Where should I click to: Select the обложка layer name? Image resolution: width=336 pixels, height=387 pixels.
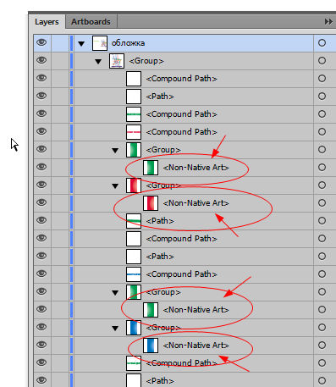coord(128,43)
